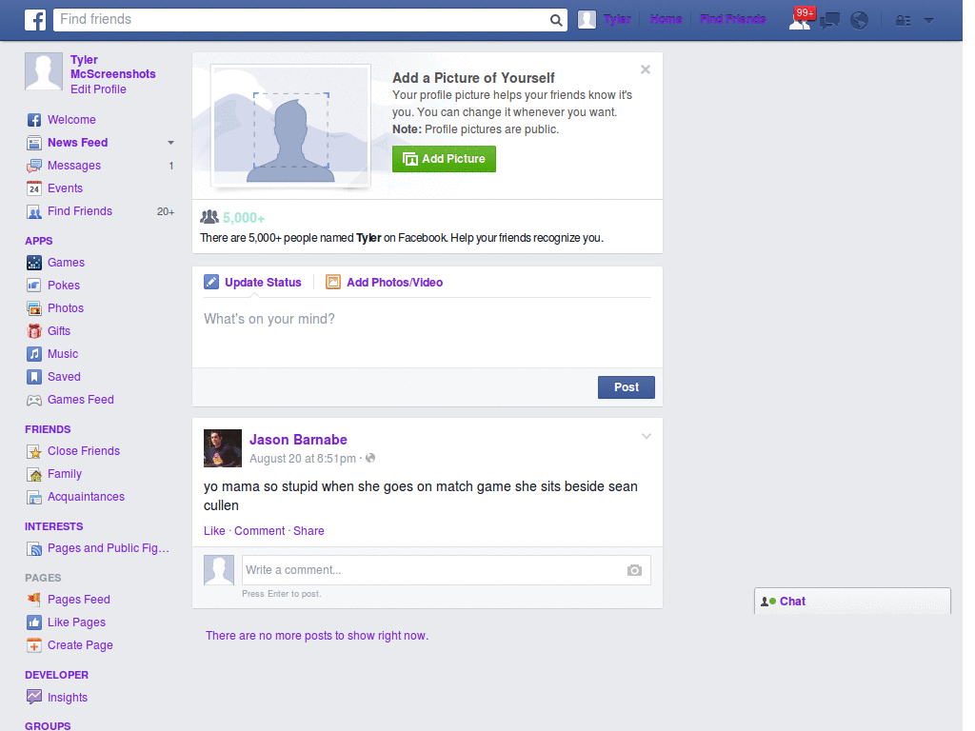The width and height of the screenshot is (975, 731).
Task: Dismiss the Add a Picture card
Action: click(x=646, y=69)
